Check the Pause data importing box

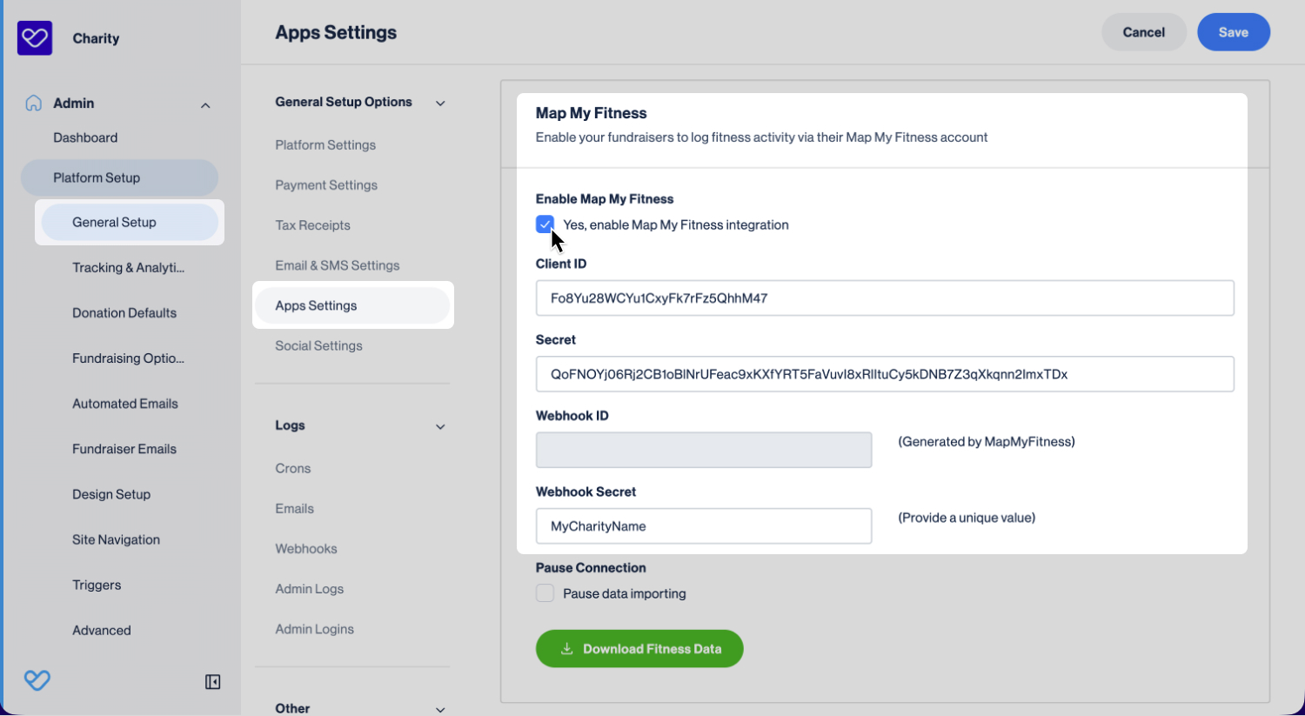pyautogui.click(x=545, y=593)
